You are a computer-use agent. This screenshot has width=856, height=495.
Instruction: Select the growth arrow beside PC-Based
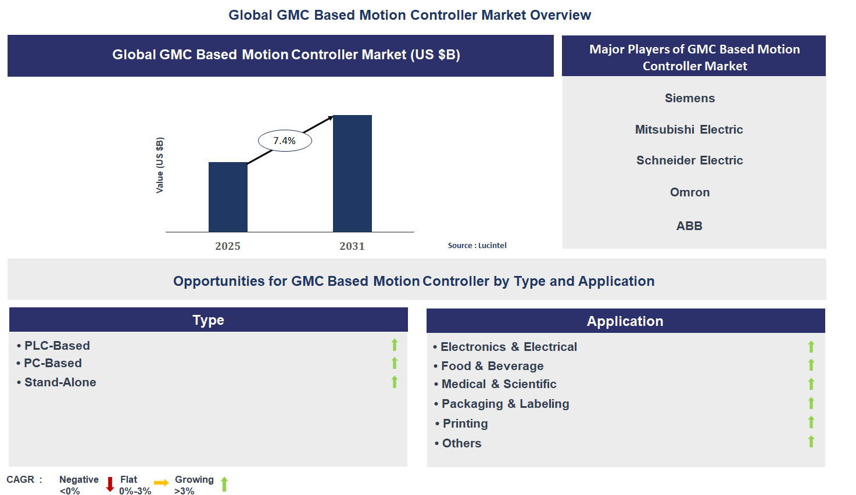click(395, 363)
